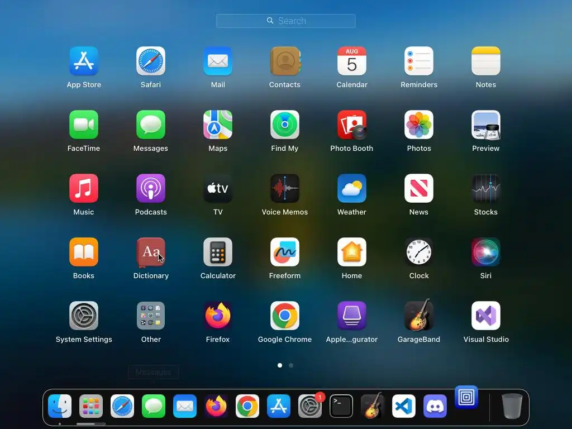Viewport: 572px width, 429px height.
Task: Open GarageBand from the Dock
Action: (373, 406)
